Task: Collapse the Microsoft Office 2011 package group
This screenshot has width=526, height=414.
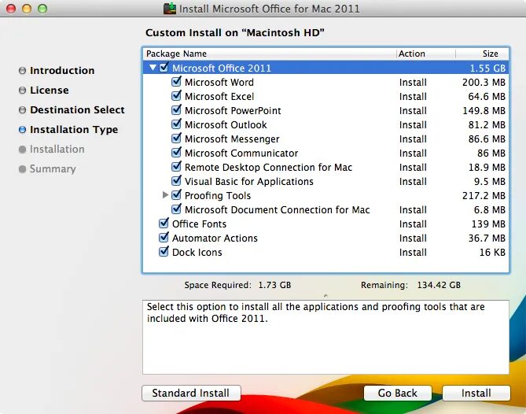Action: coord(153,68)
